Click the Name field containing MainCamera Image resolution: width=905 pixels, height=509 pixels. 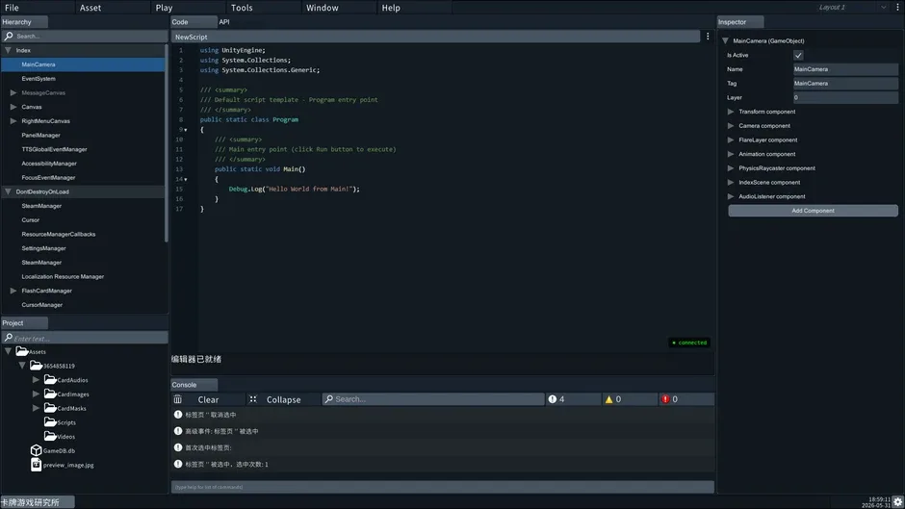pyautogui.click(x=845, y=69)
